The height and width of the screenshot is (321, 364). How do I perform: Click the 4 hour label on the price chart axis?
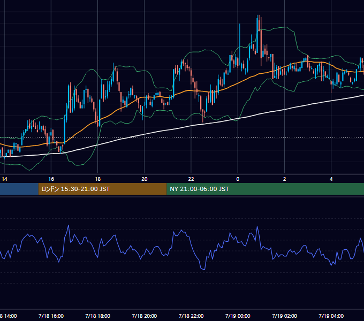tap(331, 179)
